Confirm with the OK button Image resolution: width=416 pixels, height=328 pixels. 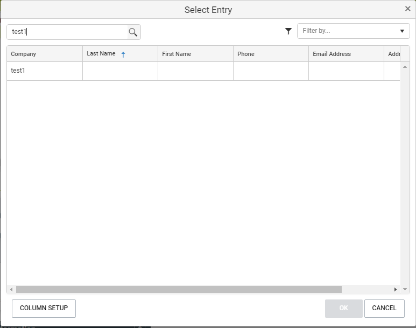click(343, 308)
